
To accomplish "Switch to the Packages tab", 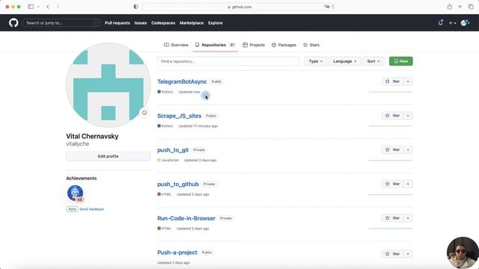I will click(284, 45).
